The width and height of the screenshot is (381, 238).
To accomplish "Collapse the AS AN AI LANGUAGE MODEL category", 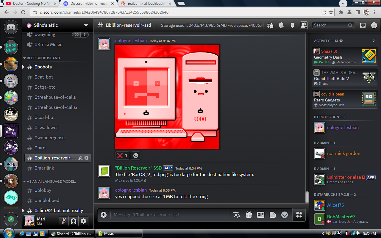I will click(x=51, y=181).
